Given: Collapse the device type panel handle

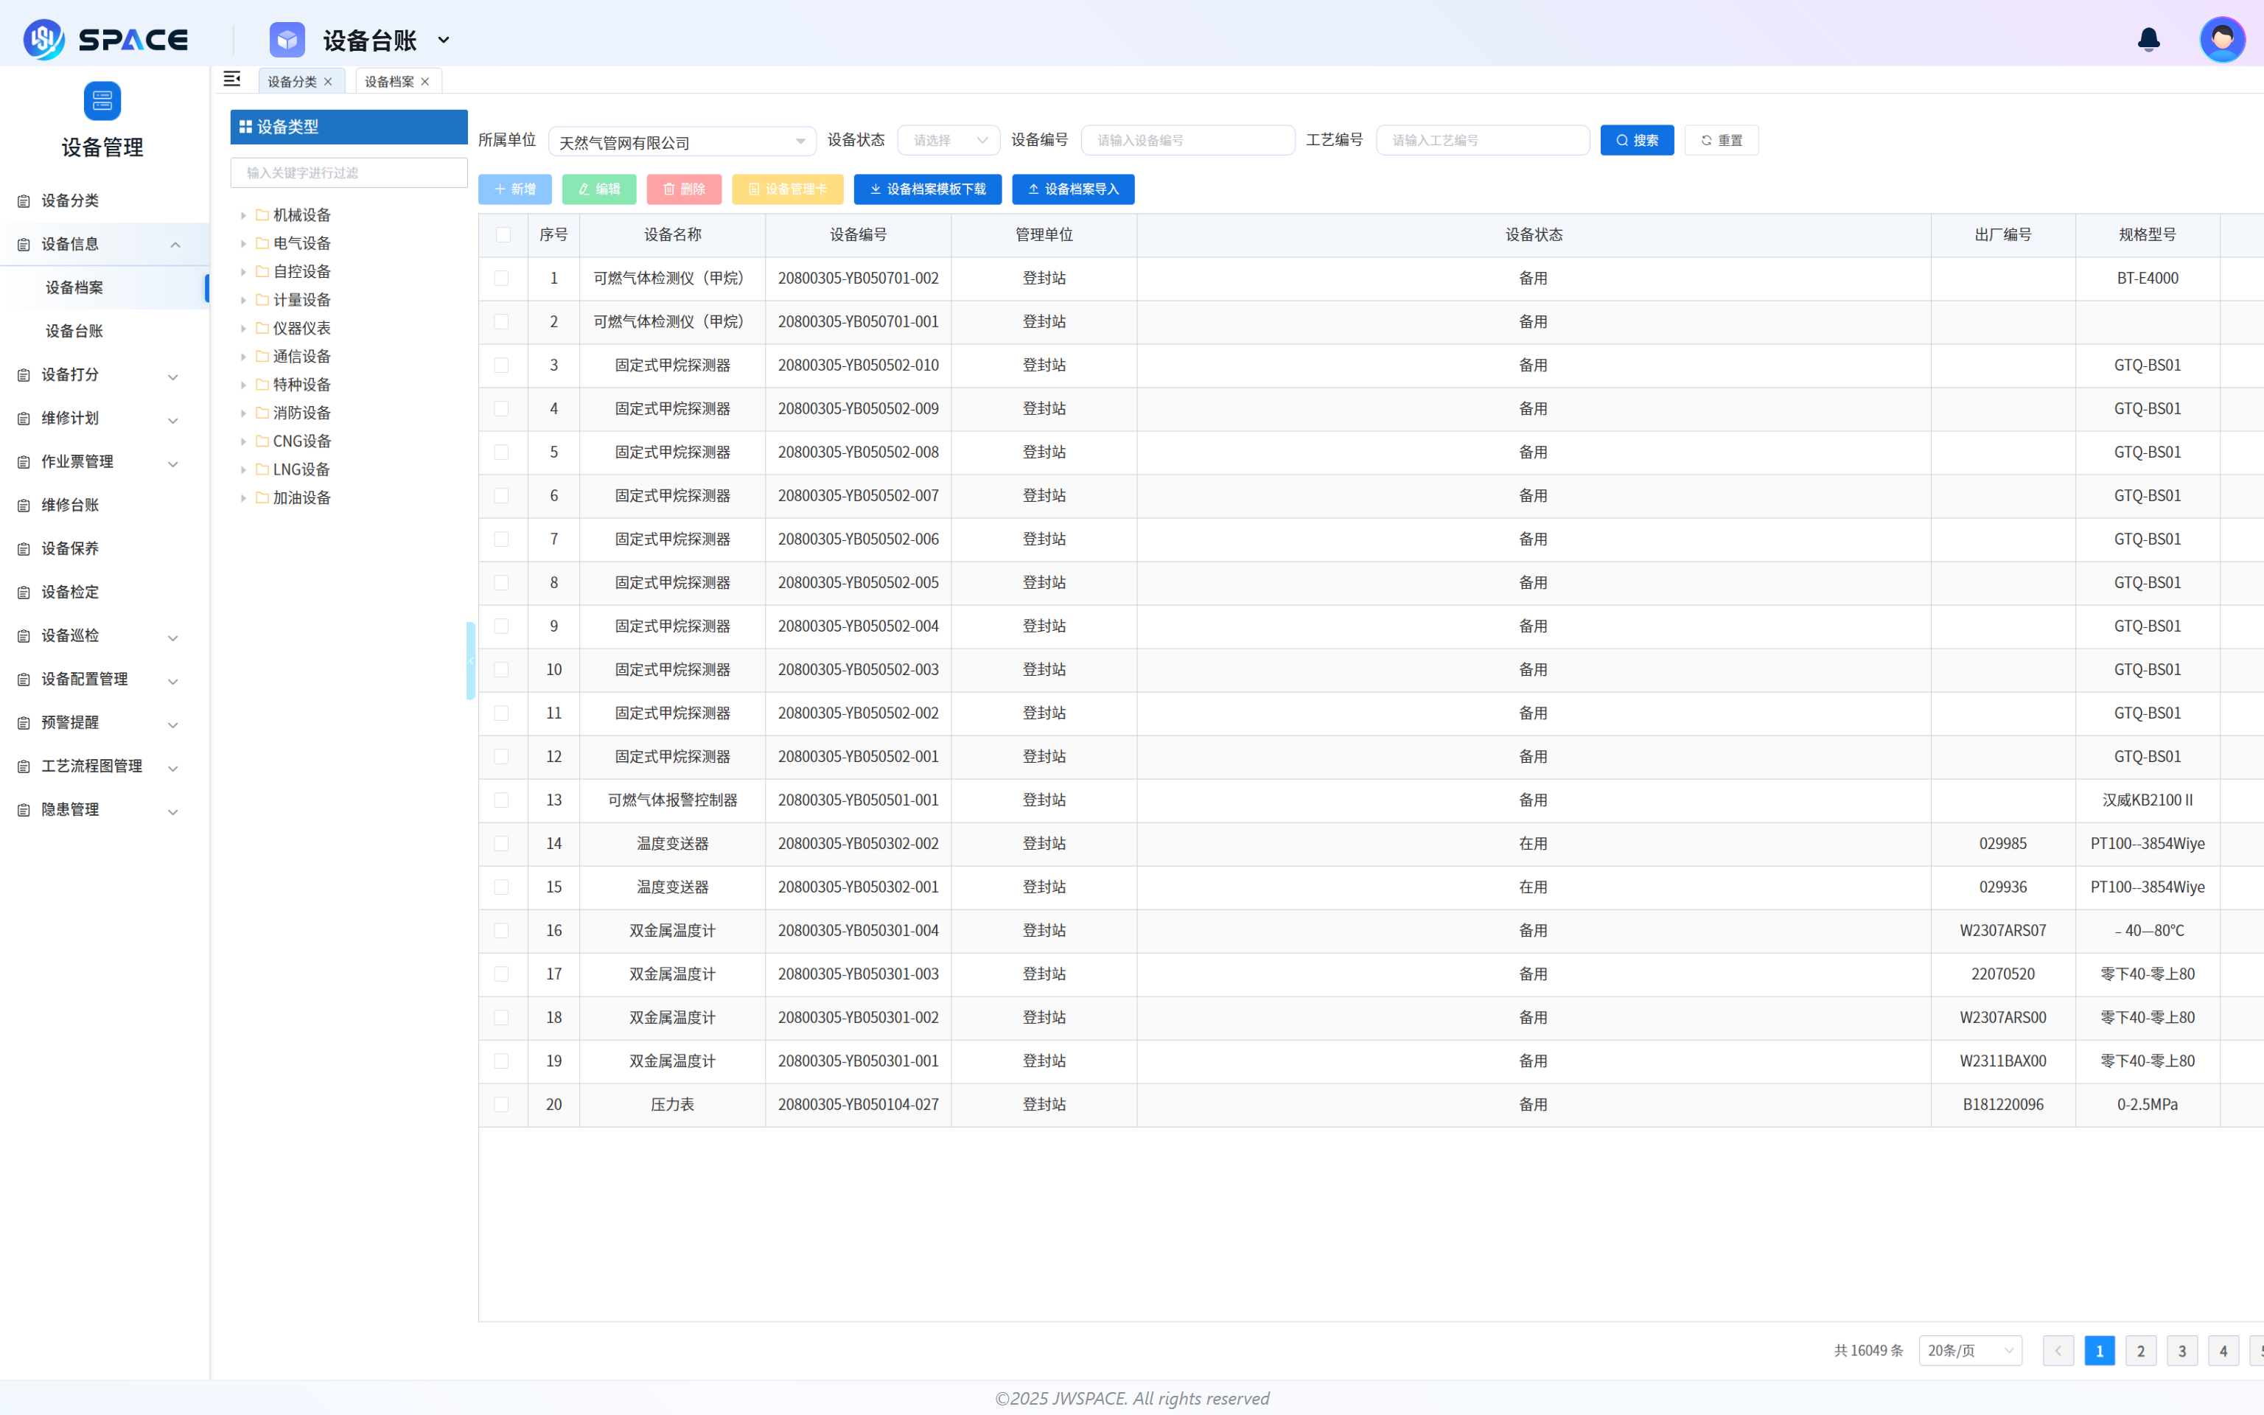Looking at the screenshot, I should [471, 661].
